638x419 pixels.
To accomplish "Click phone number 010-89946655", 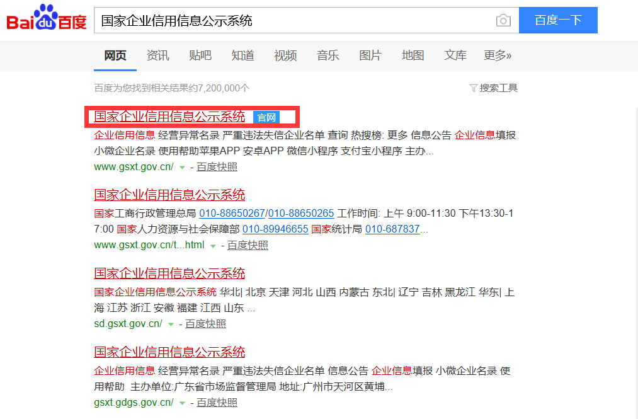I will point(275,229).
